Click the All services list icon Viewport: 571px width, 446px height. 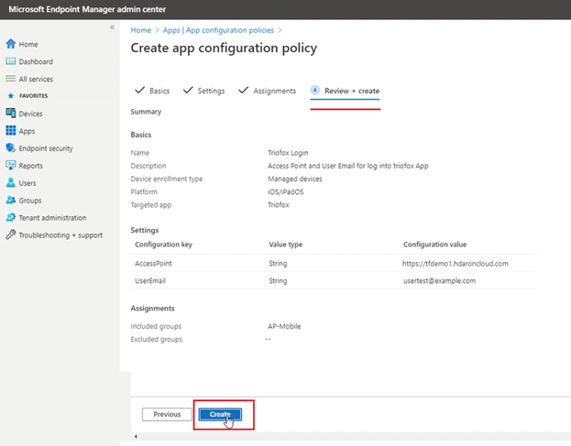11,79
